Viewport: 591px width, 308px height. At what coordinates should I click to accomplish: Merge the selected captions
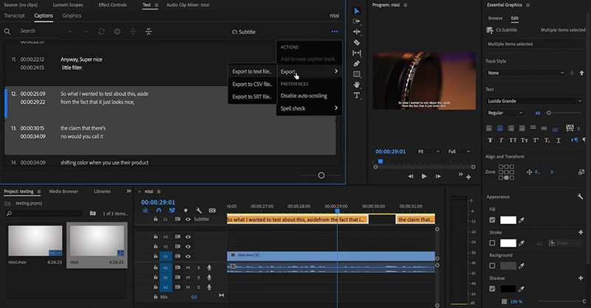pos(148,32)
